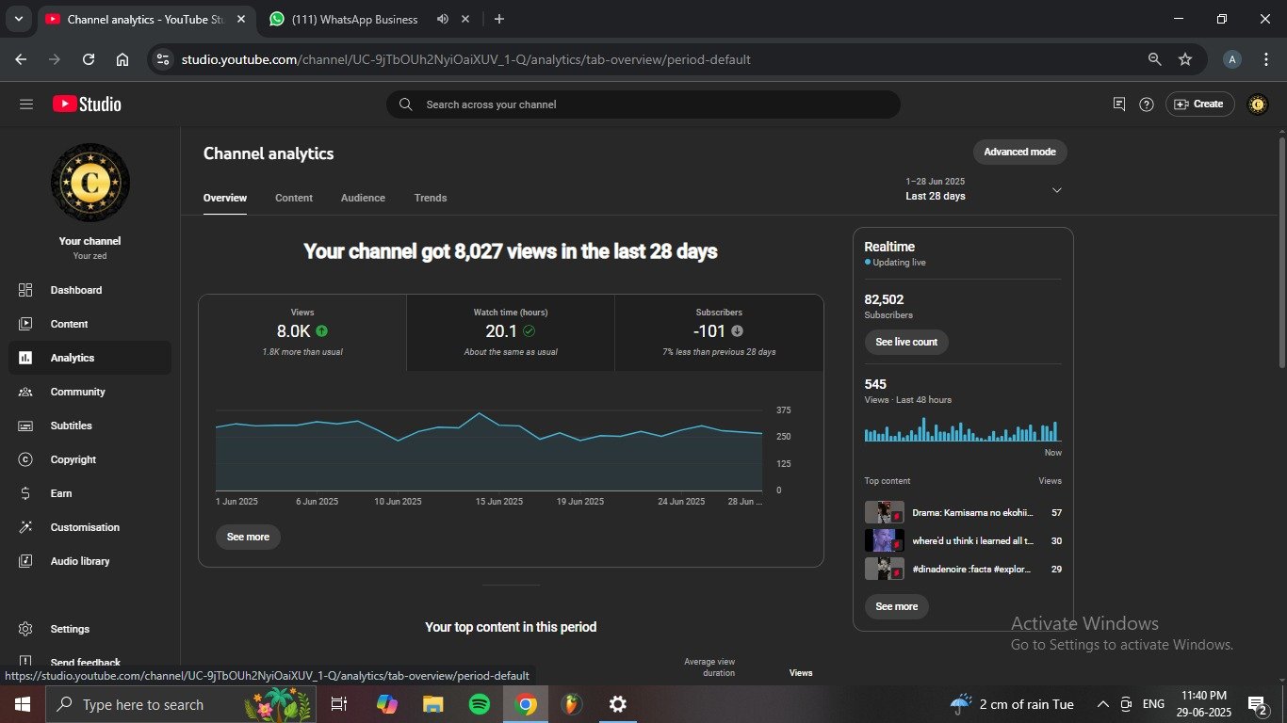Switch to the Overview tab
Screen dimensions: 1287x723
click(225, 198)
